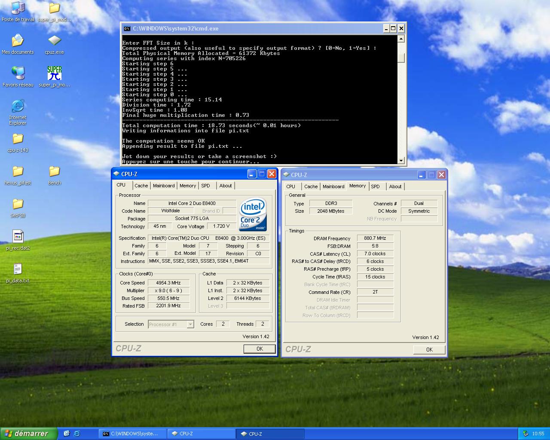This screenshot has height=440, width=550.
Task: Switch to cmd.exe taskbar button
Action: tap(132, 434)
